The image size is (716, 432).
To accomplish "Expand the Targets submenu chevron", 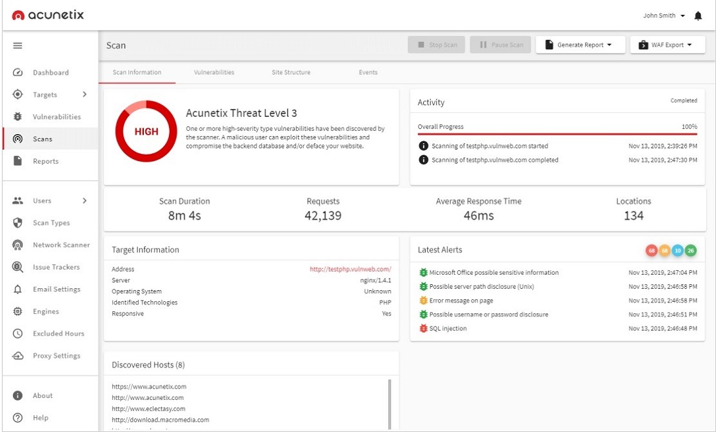I will coord(85,95).
